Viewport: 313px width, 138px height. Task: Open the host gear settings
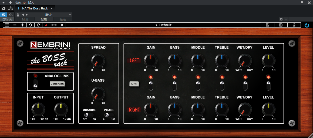pos(281,19)
